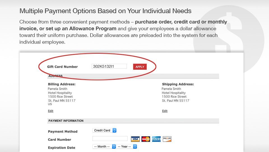Image resolution: width=269 pixels, height=152 pixels.
Task: Edit the Shipping Address
Action: (x=165, y=111)
